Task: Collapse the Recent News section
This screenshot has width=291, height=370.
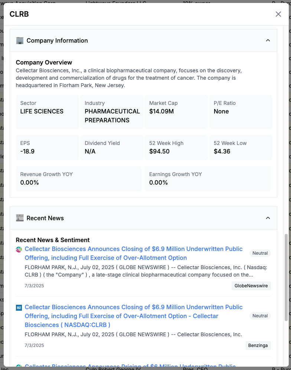Action: tap(268, 218)
